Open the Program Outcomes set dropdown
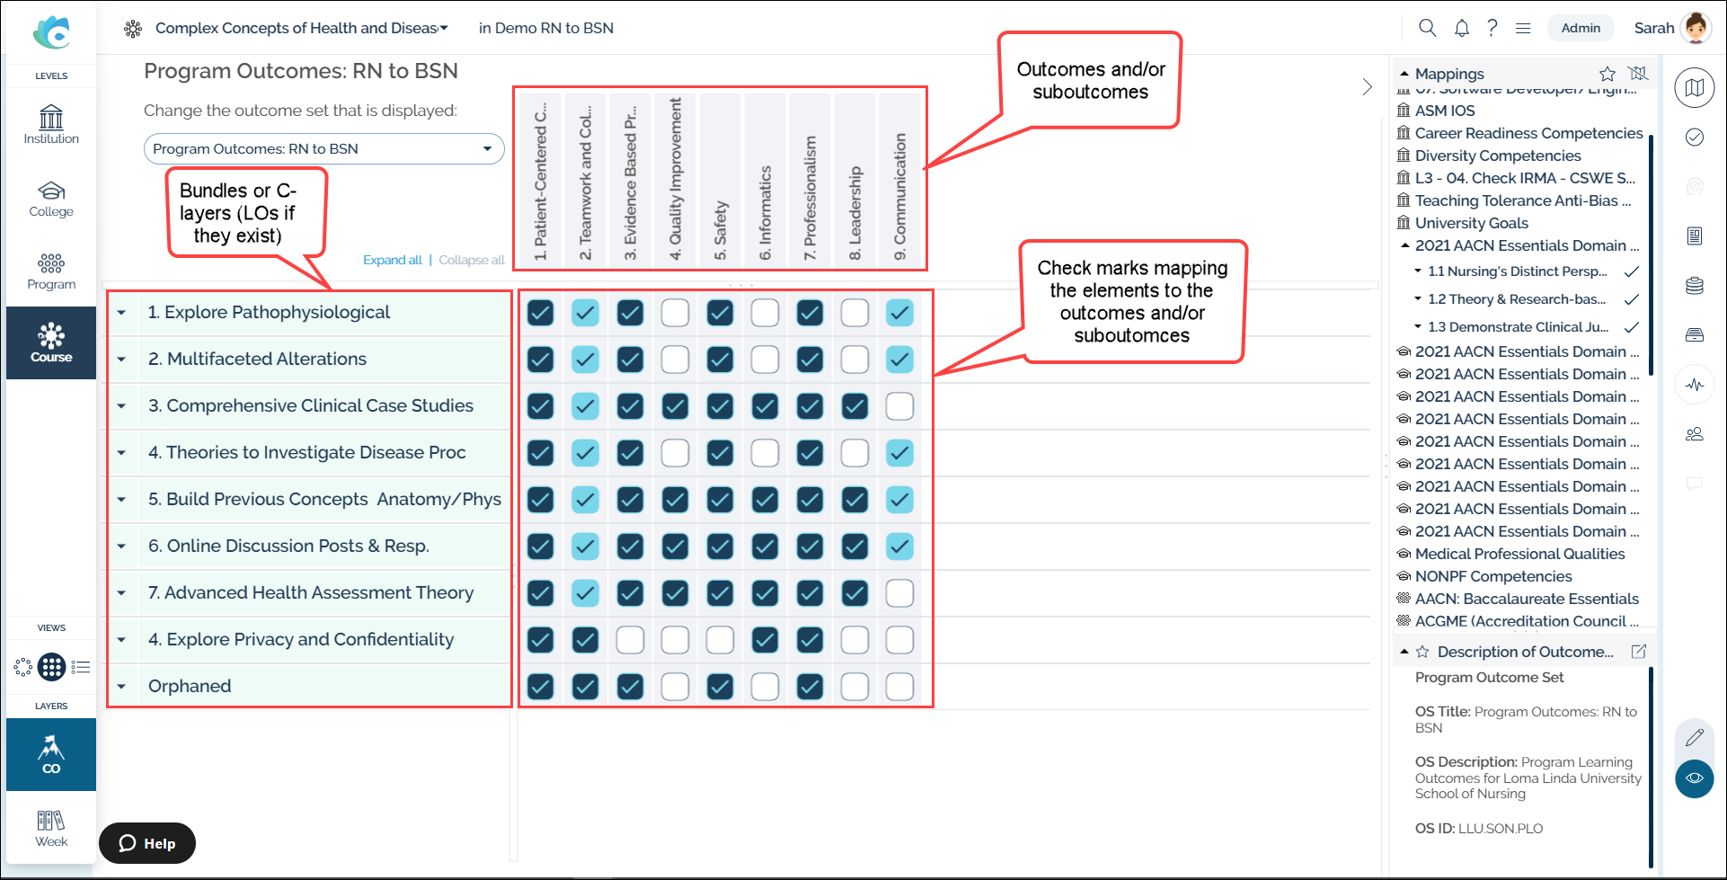 tap(323, 149)
